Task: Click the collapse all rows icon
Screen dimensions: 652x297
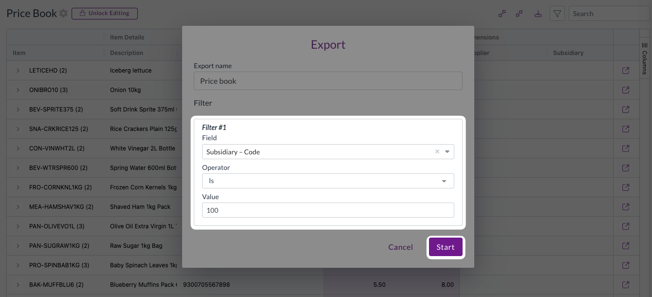Action: [520, 14]
